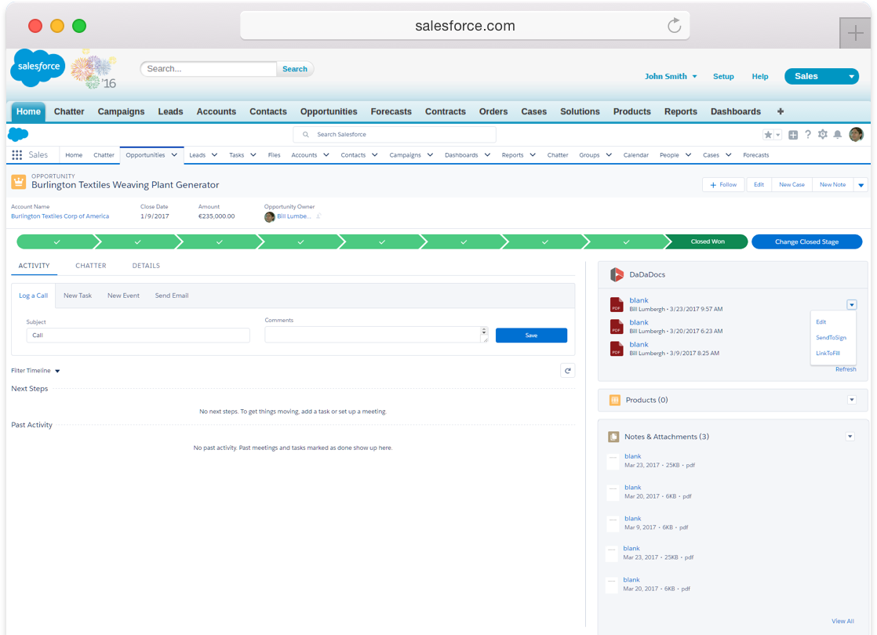
Task: Click the Products panel icon
Action: point(615,401)
